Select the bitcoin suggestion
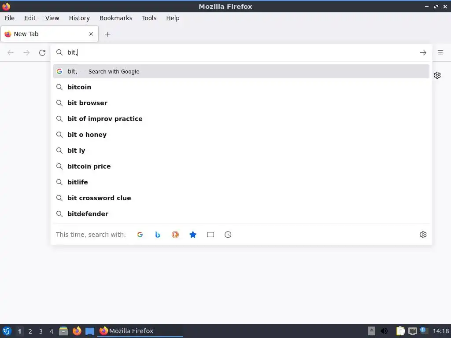This screenshot has height=338, width=451. click(x=241, y=87)
